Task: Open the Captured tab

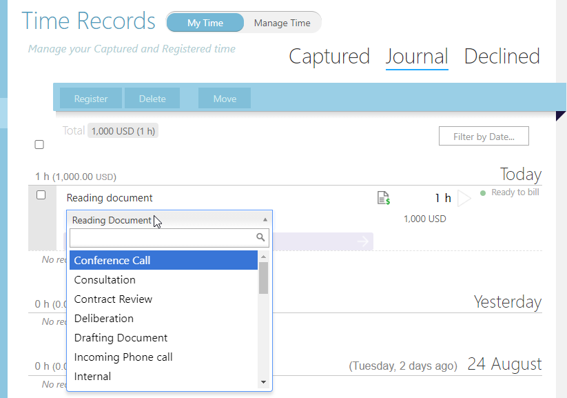Action: (x=329, y=57)
